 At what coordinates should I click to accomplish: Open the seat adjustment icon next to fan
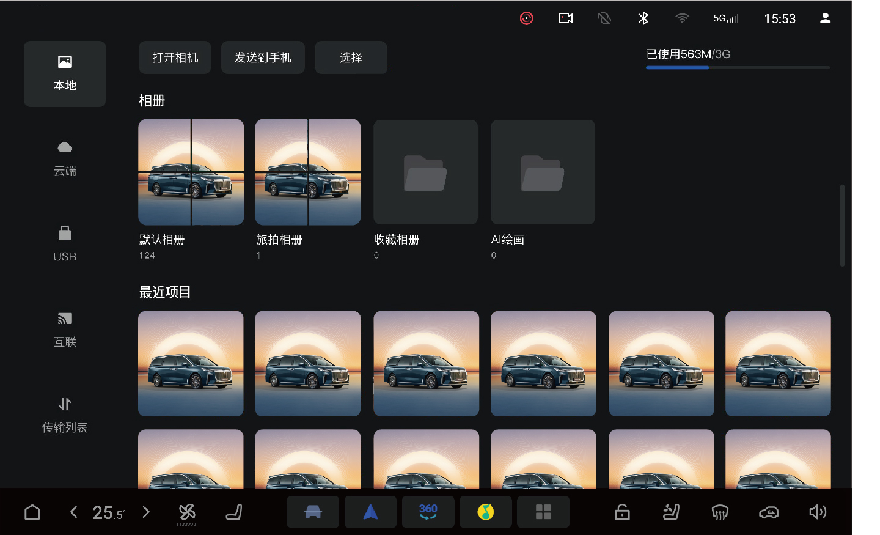234,512
